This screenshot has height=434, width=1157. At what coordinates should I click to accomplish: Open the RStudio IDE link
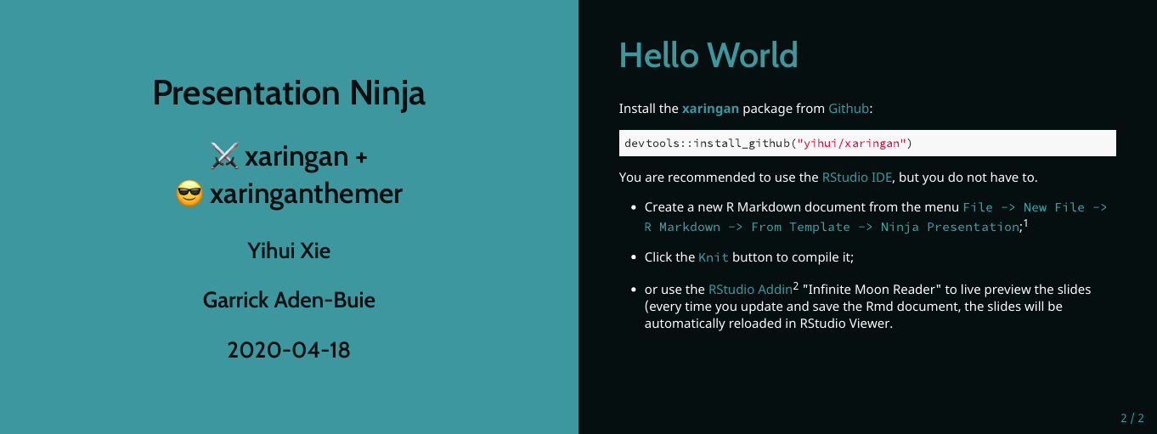pos(857,178)
